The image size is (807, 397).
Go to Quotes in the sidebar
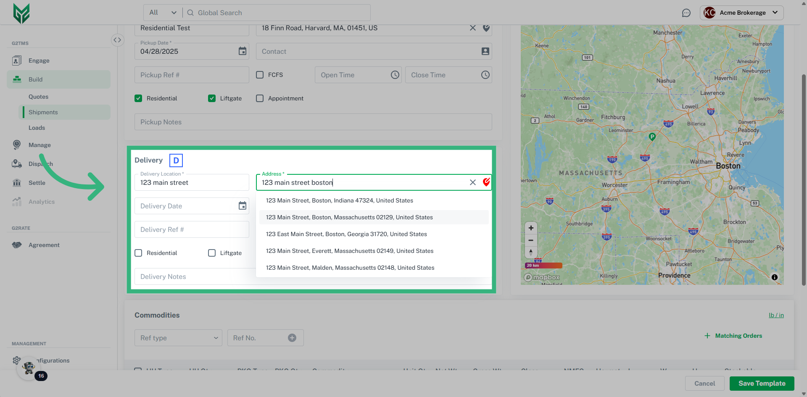pos(38,97)
